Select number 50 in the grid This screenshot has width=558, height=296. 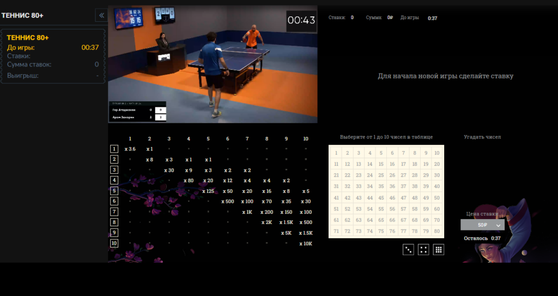coord(437,198)
